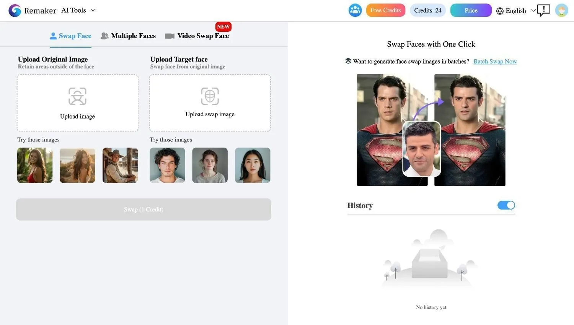Click the globe language icon
574x325 pixels.
(x=500, y=11)
